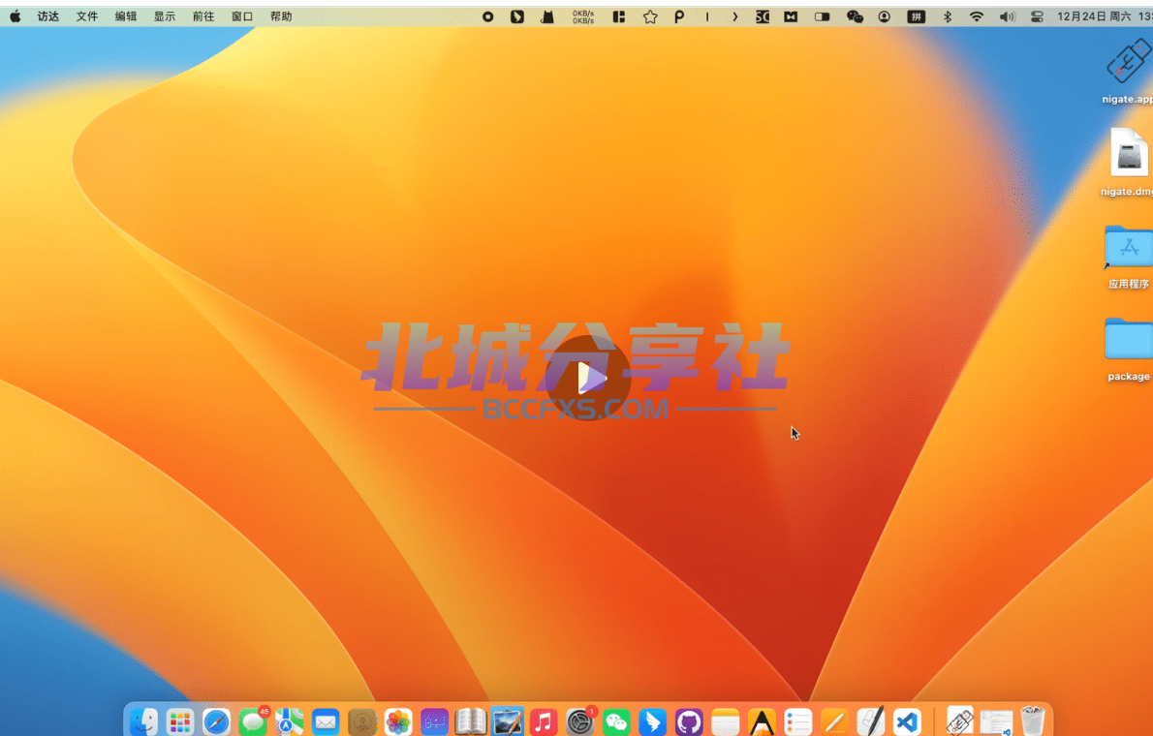This screenshot has height=736, width=1153.
Task: Open the open-book icon in the Dock
Action: tap(471, 722)
